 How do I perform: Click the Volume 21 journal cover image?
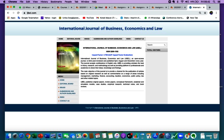68,58
